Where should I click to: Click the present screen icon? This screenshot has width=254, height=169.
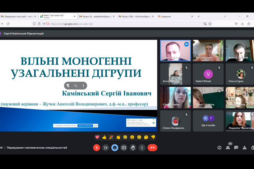click(124, 148)
